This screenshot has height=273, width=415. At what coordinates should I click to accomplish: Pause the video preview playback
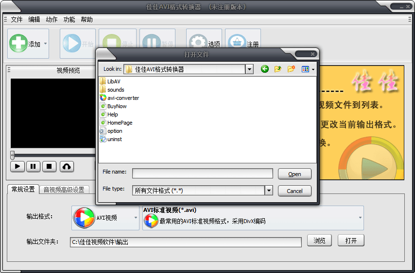[33, 166]
